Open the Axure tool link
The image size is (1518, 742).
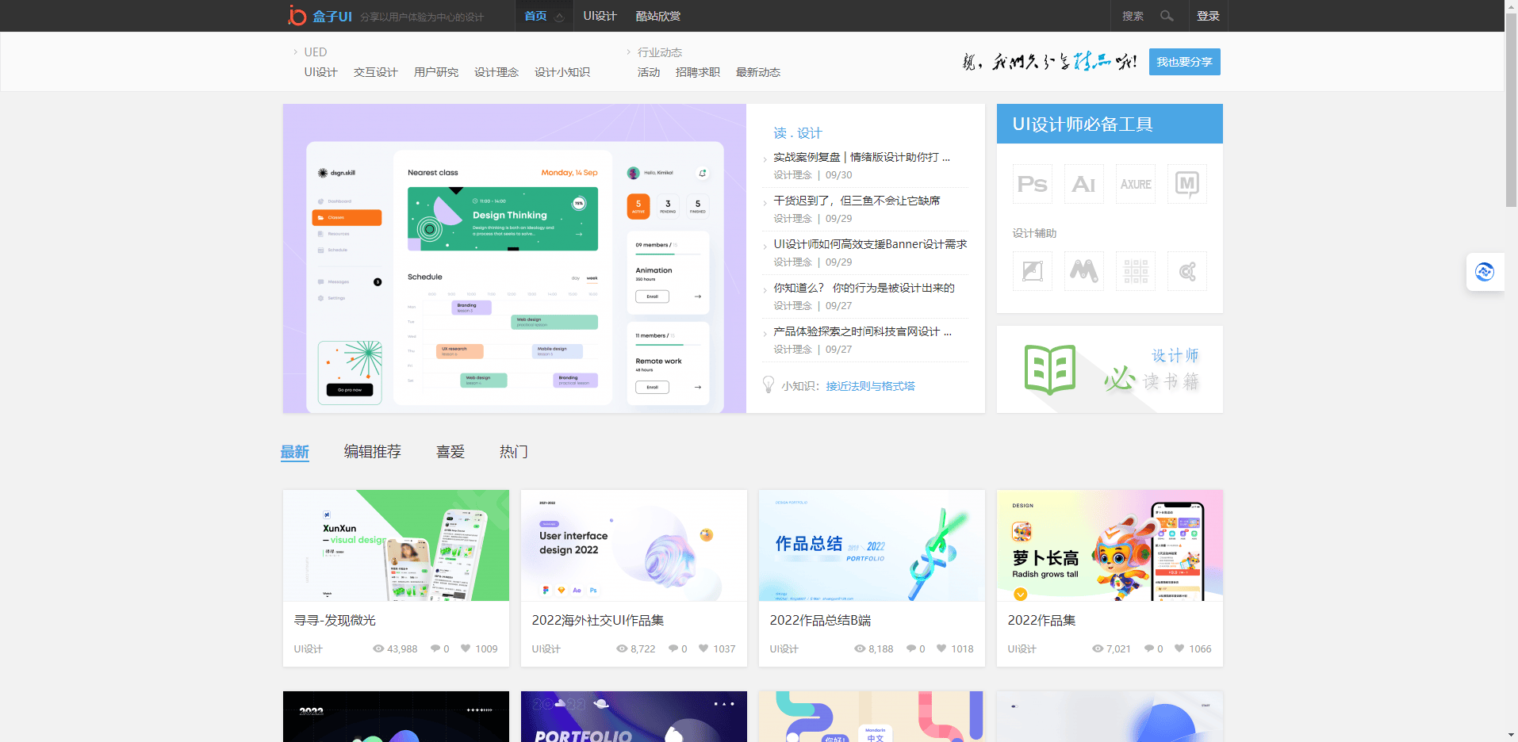click(1135, 184)
